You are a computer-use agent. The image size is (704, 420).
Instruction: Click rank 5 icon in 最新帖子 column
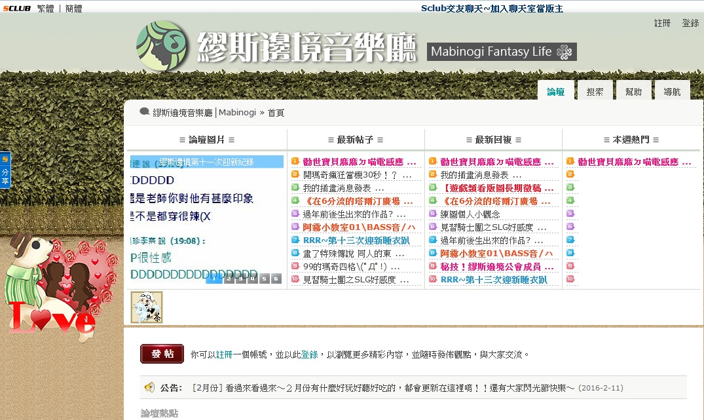tap(295, 213)
